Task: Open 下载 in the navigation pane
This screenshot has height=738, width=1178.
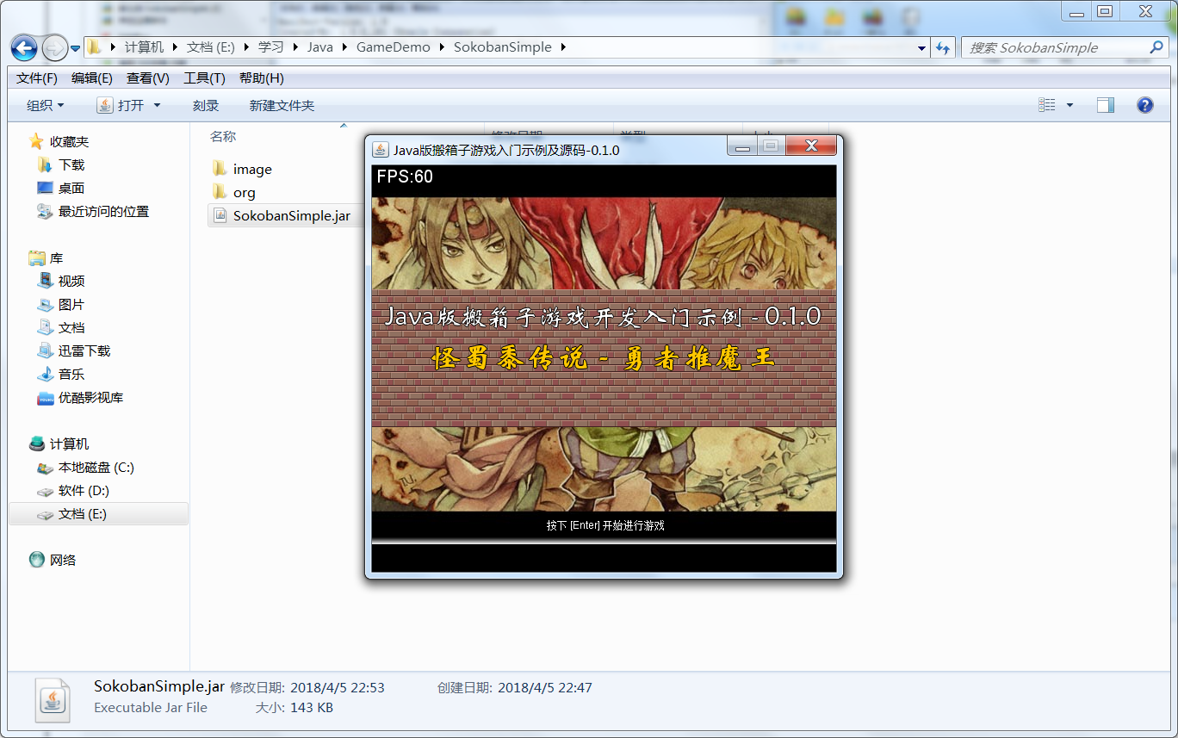Action: tap(71, 164)
